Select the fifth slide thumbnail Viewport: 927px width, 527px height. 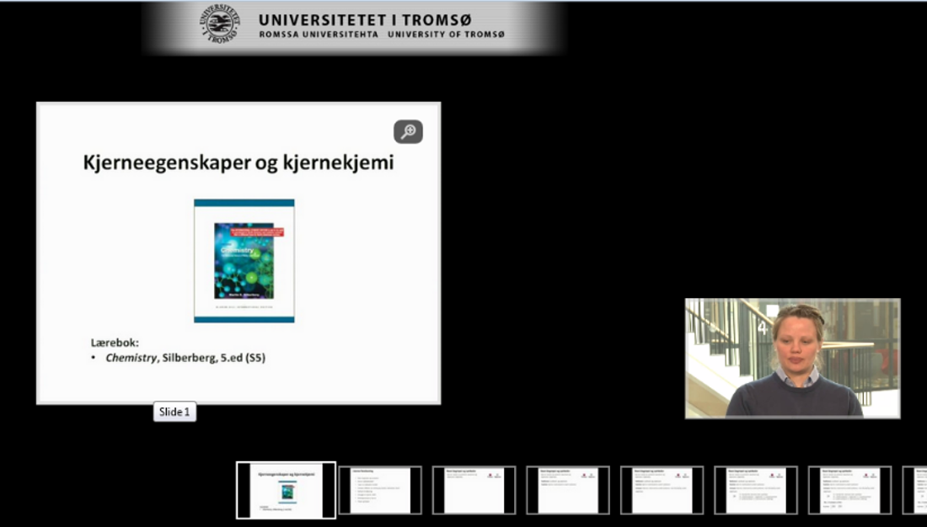tap(662, 490)
